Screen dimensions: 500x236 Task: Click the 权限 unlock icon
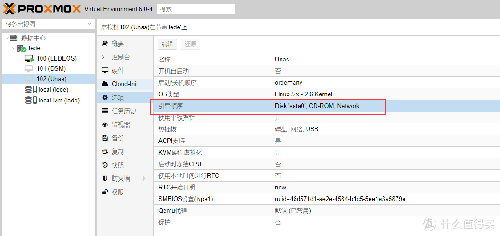[x=105, y=192]
